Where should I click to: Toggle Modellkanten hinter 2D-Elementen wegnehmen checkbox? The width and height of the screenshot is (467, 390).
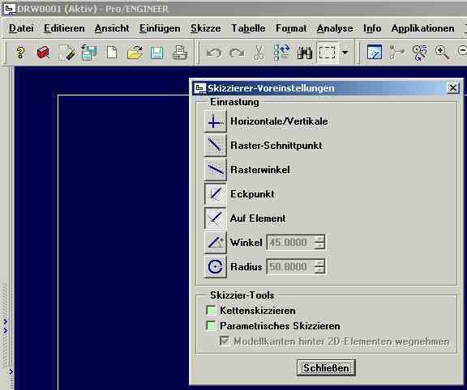coord(225,341)
